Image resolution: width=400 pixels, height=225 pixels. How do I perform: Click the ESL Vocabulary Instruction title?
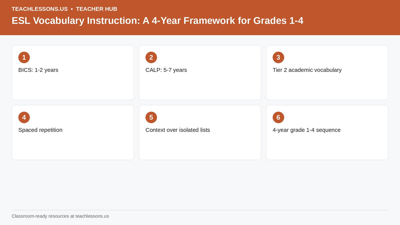(157, 21)
